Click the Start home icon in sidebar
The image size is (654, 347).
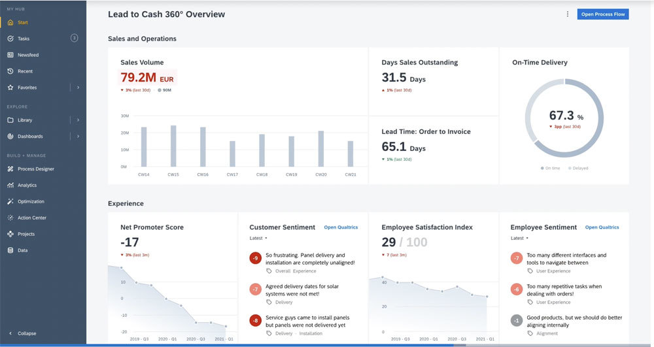click(10, 22)
